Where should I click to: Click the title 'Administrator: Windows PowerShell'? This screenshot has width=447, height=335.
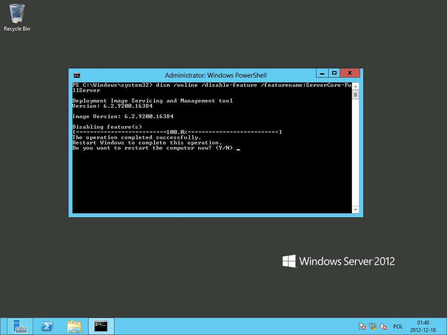tap(216, 75)
